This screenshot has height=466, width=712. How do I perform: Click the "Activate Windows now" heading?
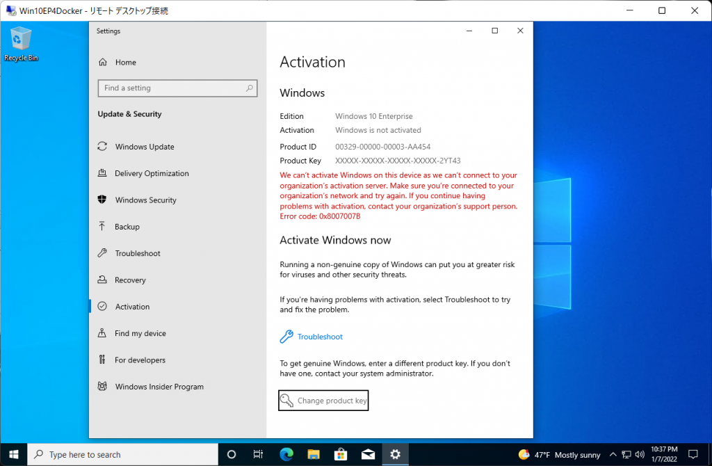(x=335, y=240)
